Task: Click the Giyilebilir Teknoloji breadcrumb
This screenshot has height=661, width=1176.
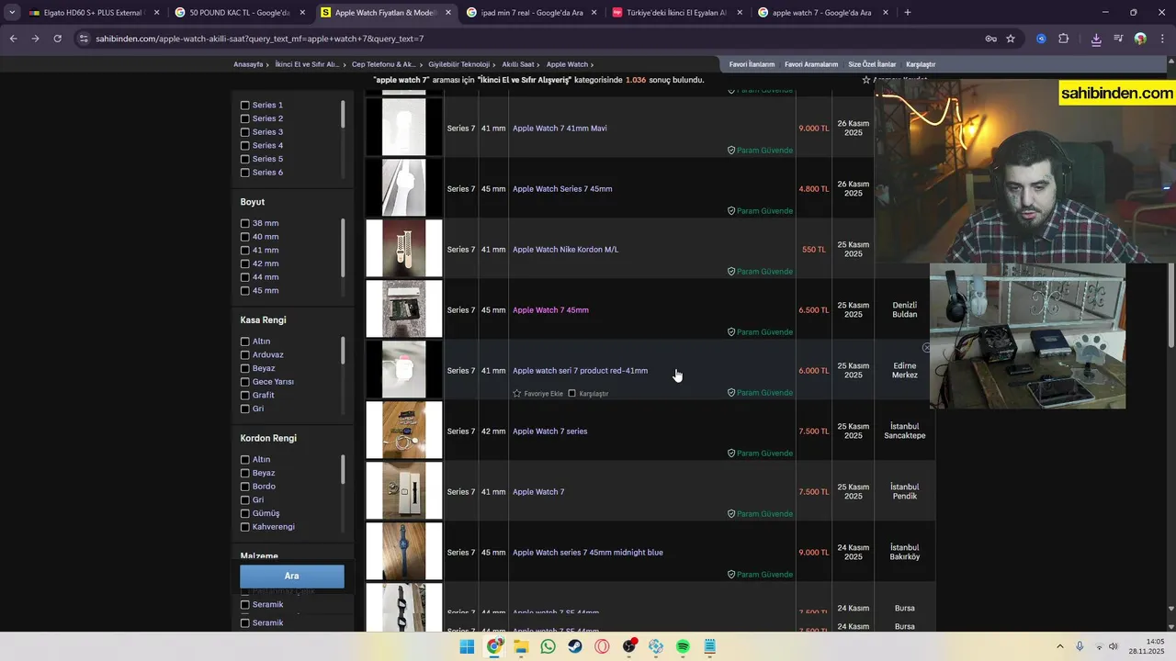Action: tap(458, 64)
